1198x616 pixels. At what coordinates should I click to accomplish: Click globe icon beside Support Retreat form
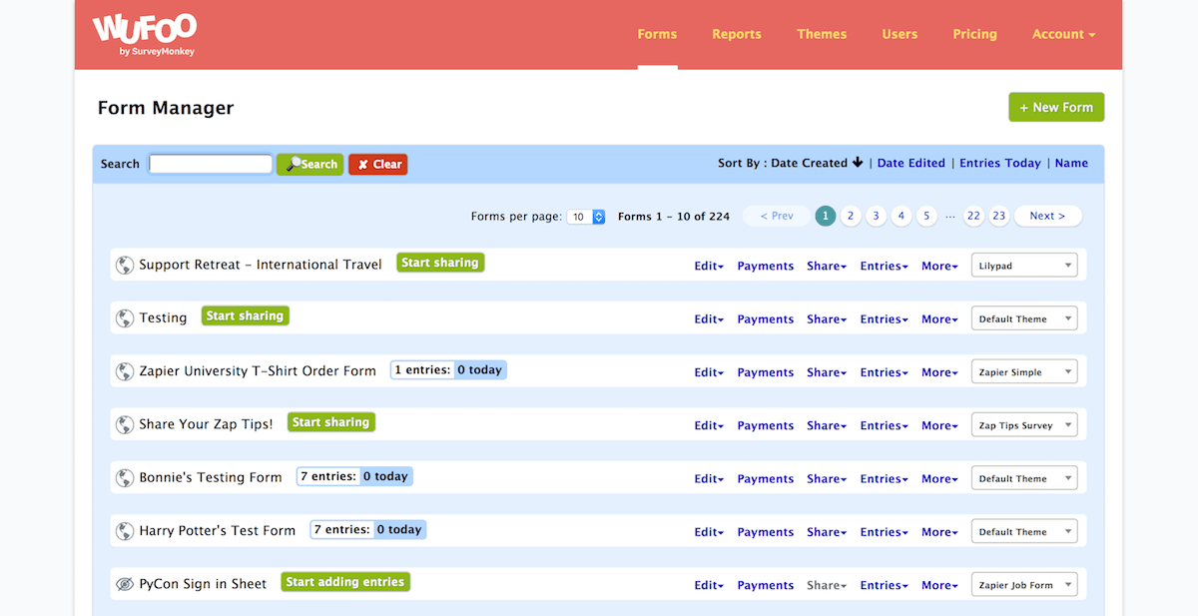[x=125, y=266]
